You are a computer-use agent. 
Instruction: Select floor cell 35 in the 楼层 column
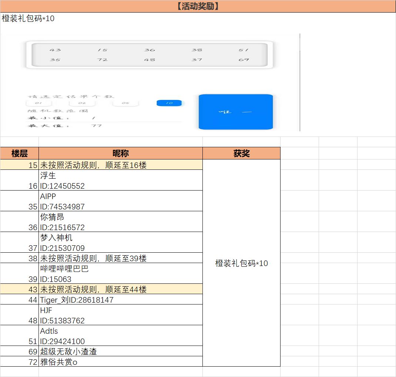[20, 201]
